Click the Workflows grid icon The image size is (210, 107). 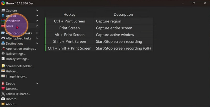[3, 21]
